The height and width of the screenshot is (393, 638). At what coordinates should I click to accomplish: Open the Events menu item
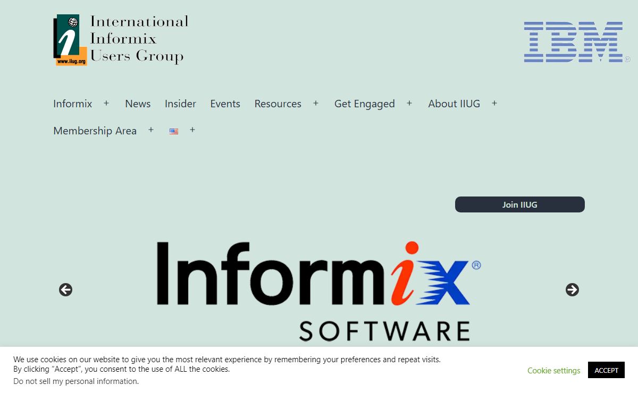pyautogui.click(x=225, y=104)
